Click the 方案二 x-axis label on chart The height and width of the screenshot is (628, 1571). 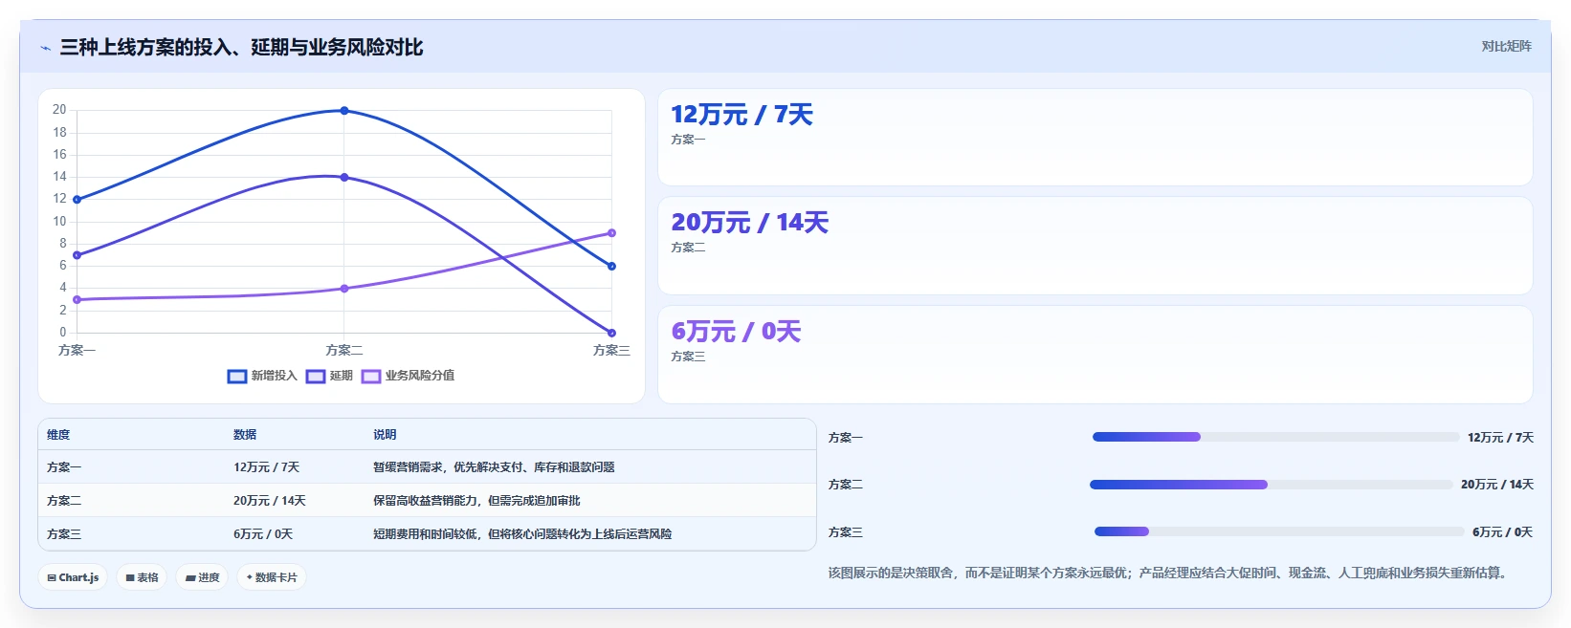[x=344, y=351]
